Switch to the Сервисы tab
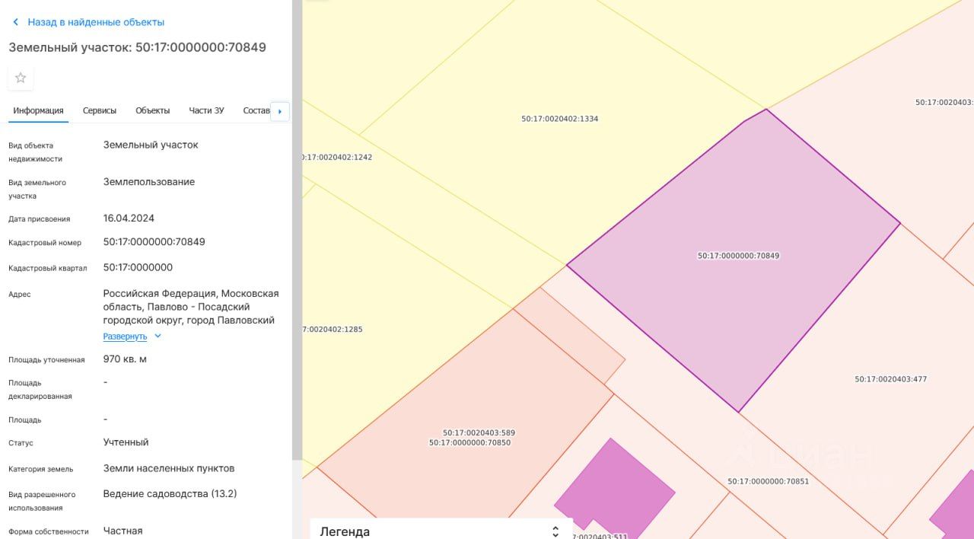 (100, 110)
